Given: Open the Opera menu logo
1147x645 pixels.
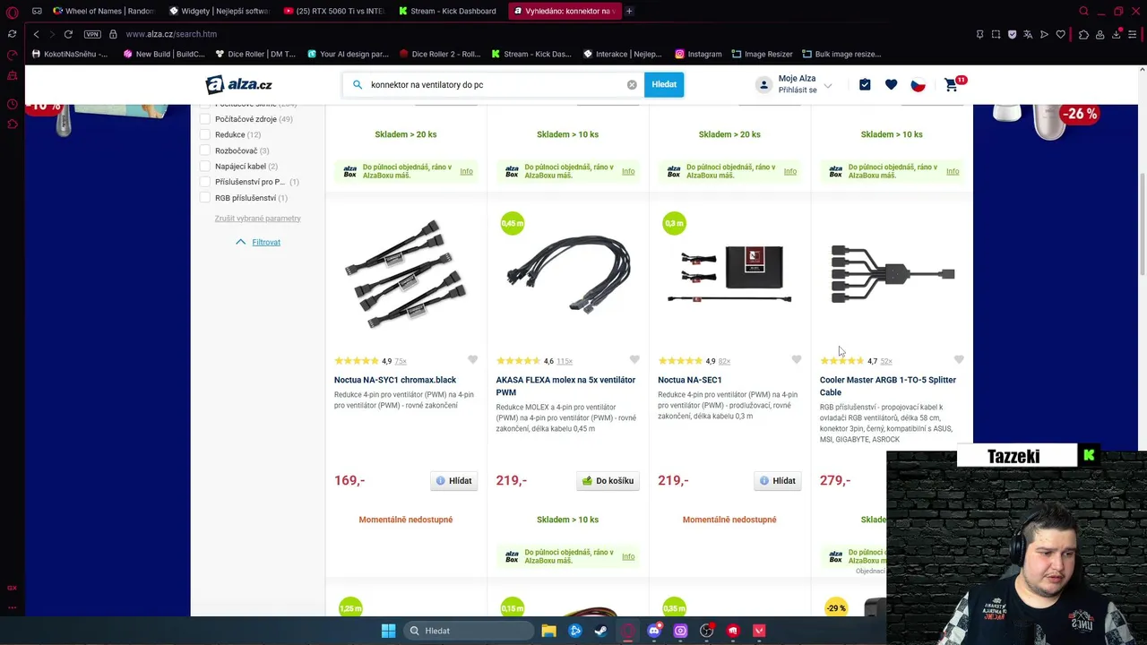Looking at the screenshot, I should point(12,12).
